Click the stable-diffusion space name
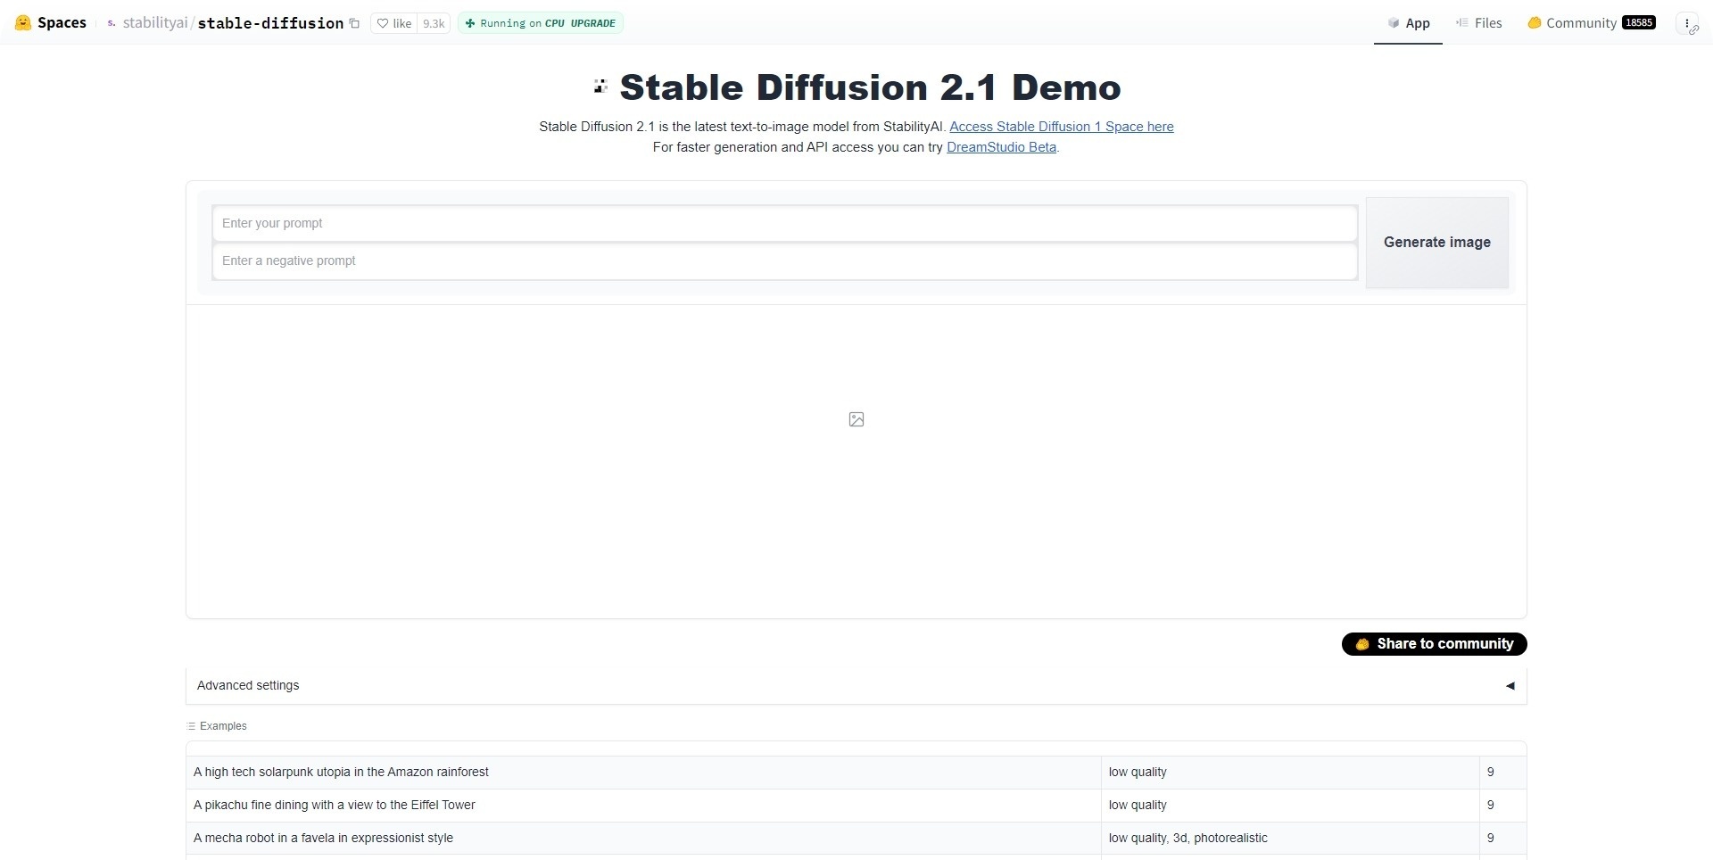This screenshot has width=1713, height=860. coord(270,23)
